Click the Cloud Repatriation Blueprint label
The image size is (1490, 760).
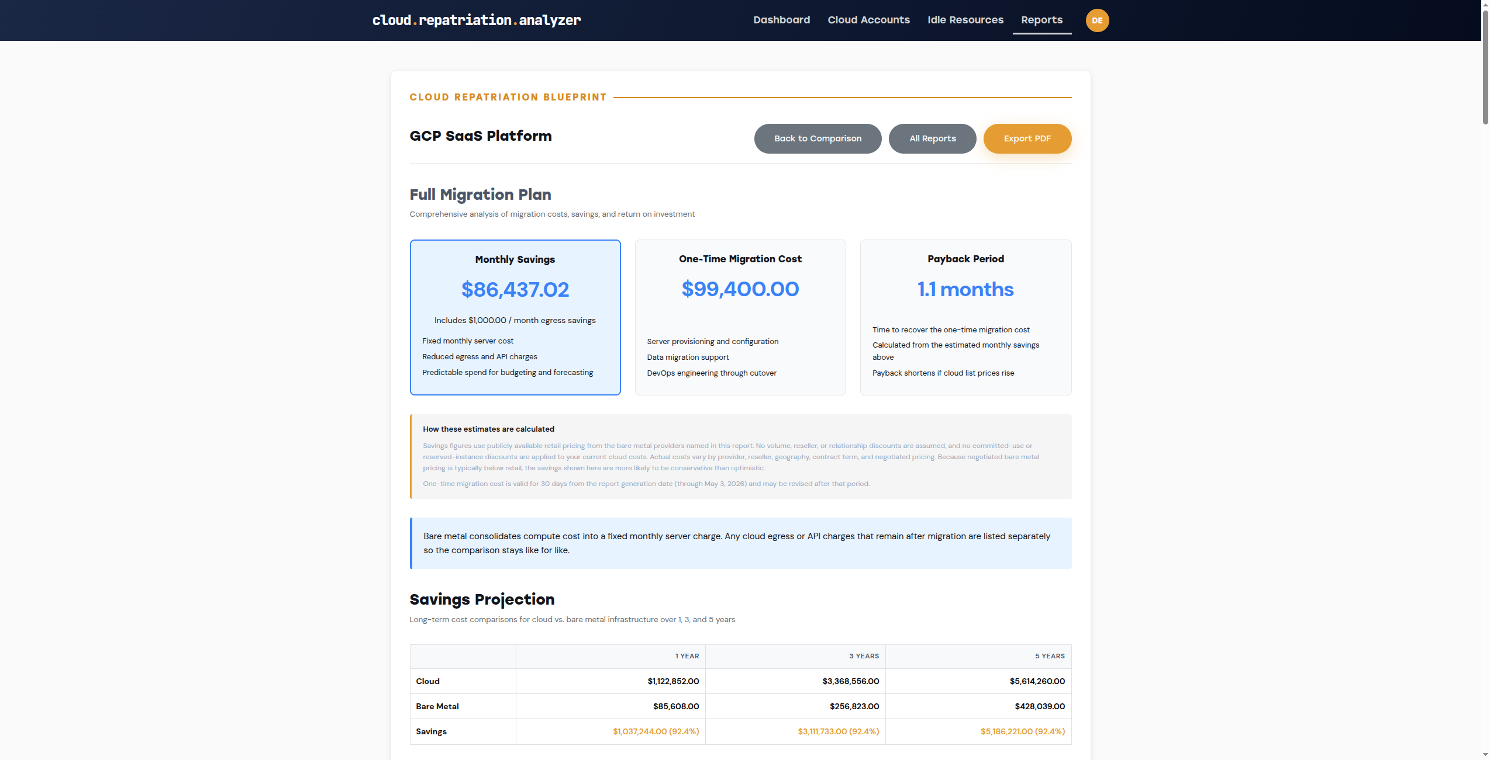[x=508, y=98]
